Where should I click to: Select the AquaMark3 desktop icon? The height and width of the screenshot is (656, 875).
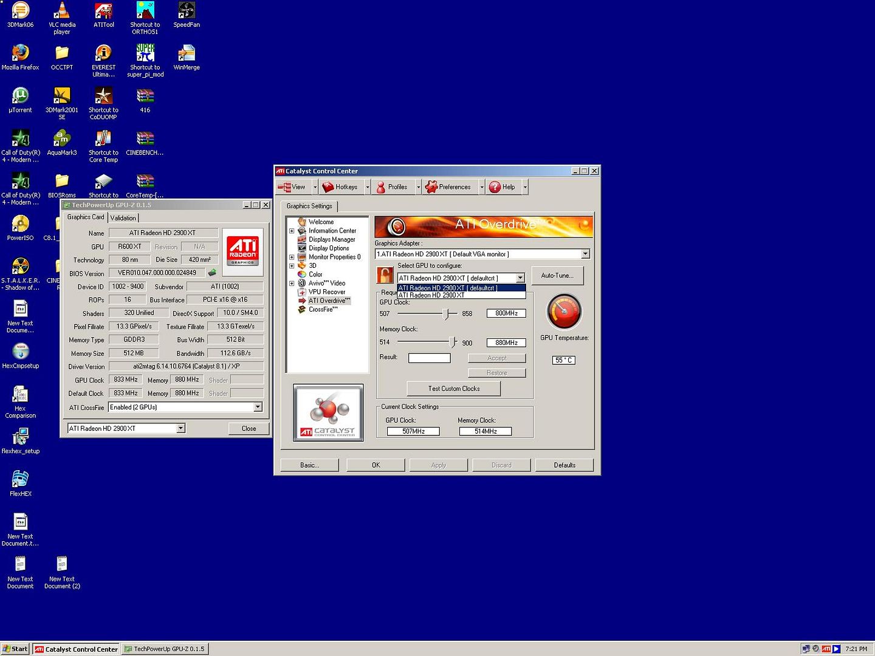(61, 142)
